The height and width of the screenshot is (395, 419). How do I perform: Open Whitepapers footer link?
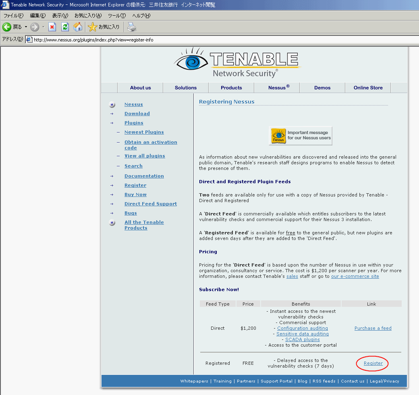[x=194, y=381]
